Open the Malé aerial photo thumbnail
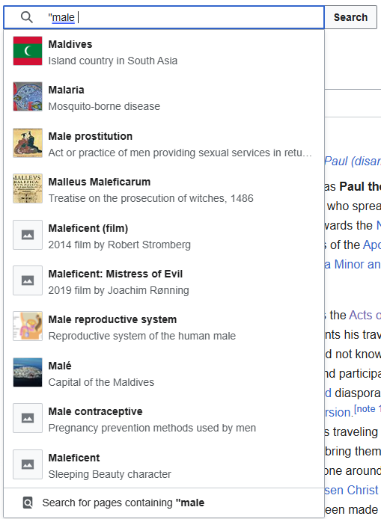This screenshot has width=381, height=519. (x=28, y=372)
